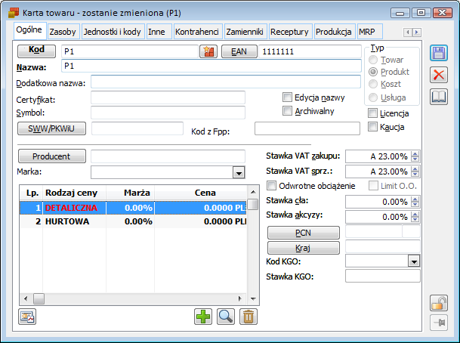Click the Dodatkowa nazwa input field

click(226, 82)
